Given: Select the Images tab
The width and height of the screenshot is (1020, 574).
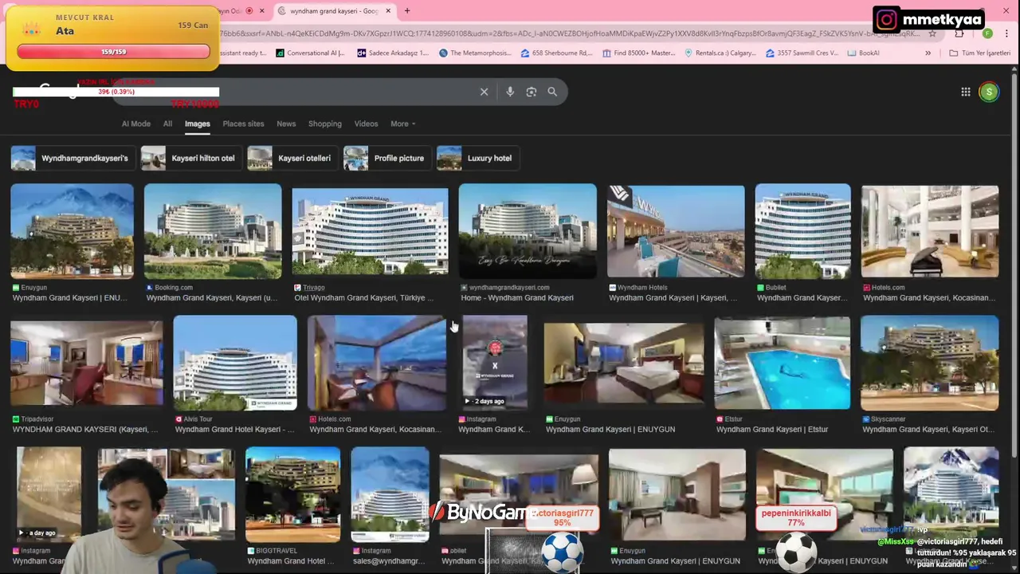Looking at the screenshot, I should click(x=198, y=124).
